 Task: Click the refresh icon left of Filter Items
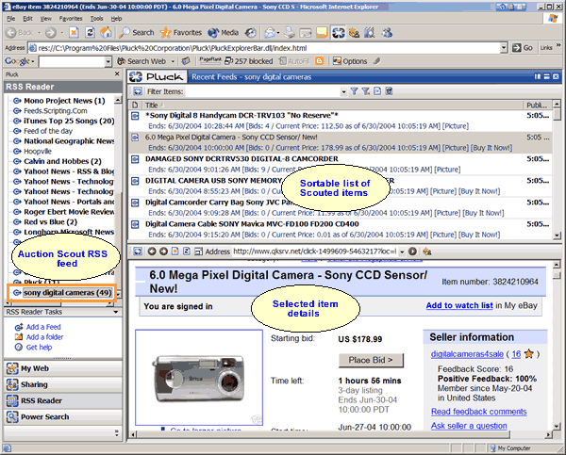point(138,91)
